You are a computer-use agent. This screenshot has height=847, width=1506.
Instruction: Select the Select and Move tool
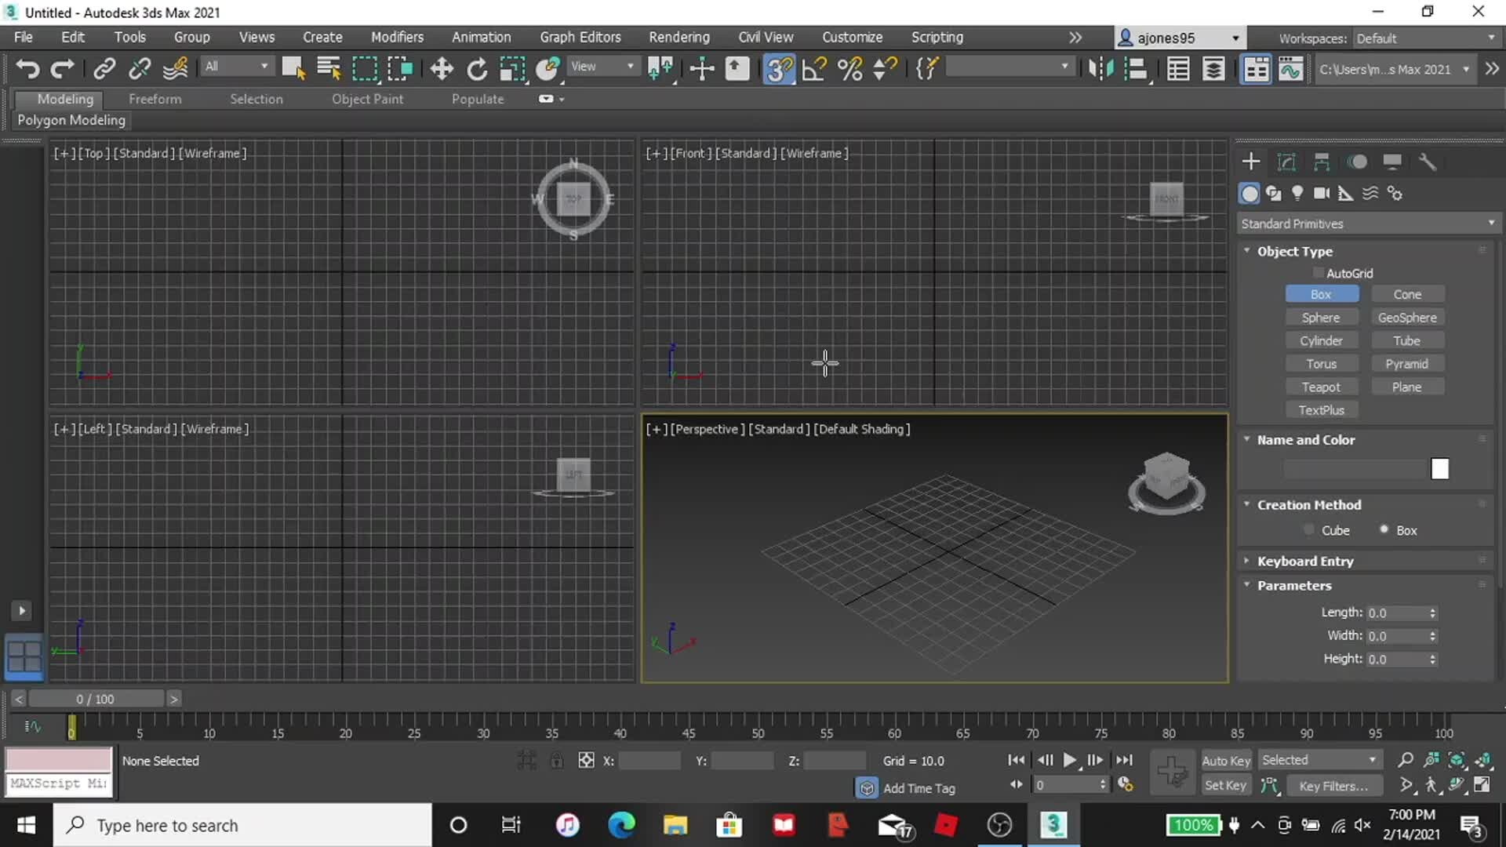click(441, 68)
